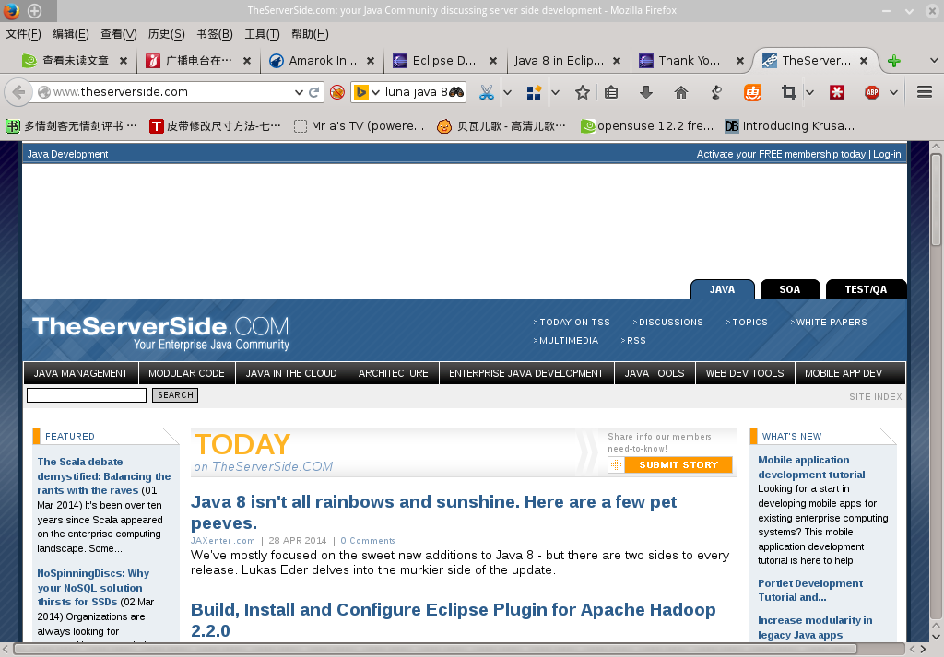Expand the Adblock Plus dropdown arrow
944x657 pixels.
(893, 92)
